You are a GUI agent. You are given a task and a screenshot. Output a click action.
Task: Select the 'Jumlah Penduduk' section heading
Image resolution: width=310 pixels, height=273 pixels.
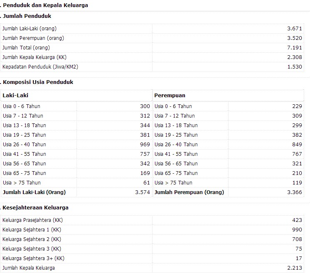[x=27, y=16]
